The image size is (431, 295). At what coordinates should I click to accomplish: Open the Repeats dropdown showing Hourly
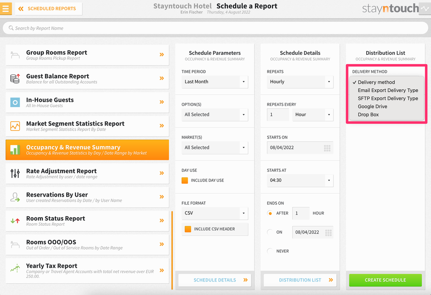[x=300, y=82]
